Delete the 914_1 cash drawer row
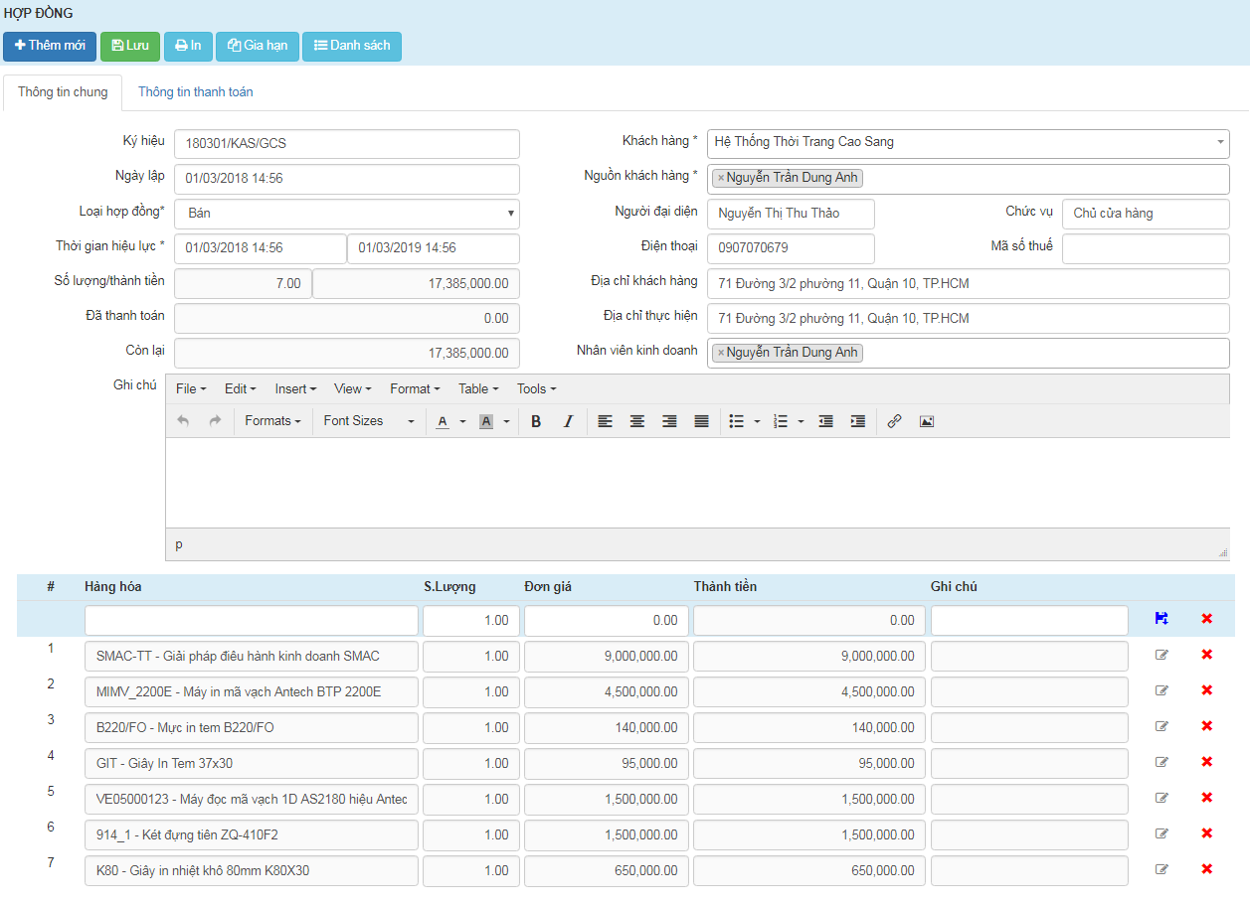 click(1207, 833)
